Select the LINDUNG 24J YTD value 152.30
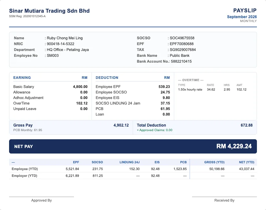Screen dimensions: 266x210 (134, 169)
